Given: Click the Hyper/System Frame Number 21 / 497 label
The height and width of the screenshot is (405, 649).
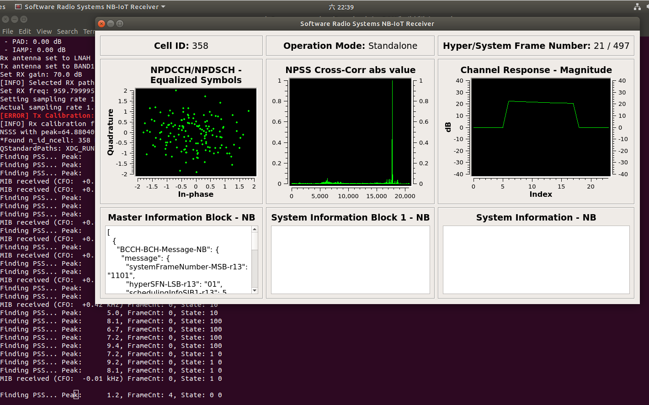Looking at the screenshot, I should pyautogui.click(x=536, y=46).
